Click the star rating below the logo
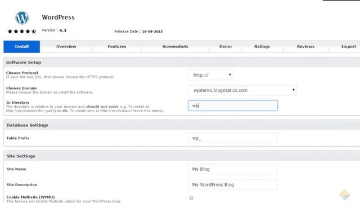 (x=22, y=32)
